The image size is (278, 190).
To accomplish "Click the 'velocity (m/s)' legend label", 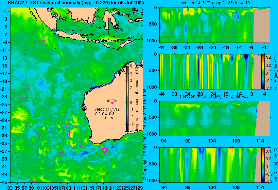I will click(107, 109).
